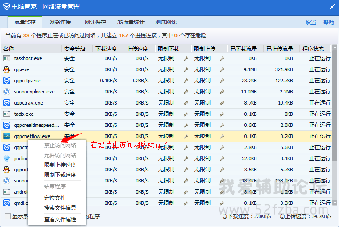Click the download limit wrench for qqpcrtp.exe

pos(186,81)
